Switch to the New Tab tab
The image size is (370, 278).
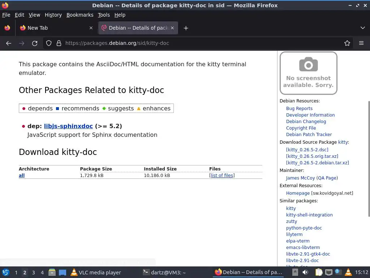pyautogui.click(x=56, y=28)
